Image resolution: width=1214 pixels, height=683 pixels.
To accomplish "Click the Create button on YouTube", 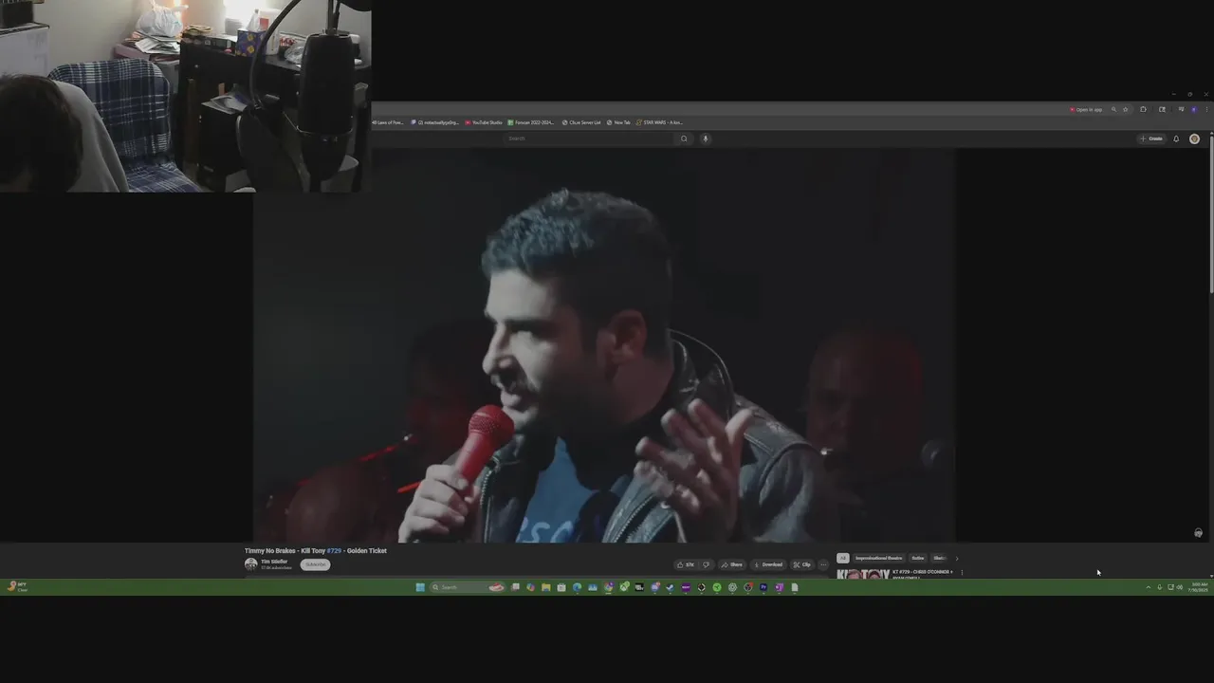I will [1152, 138].
